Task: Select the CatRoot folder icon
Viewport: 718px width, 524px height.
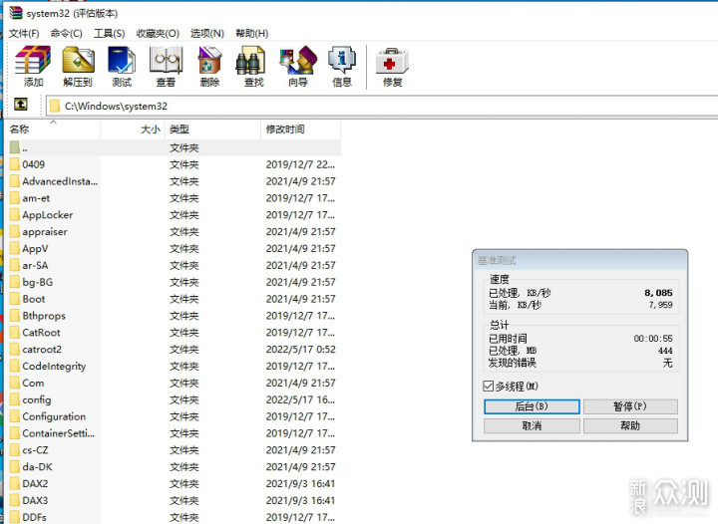Action: pos(15,333)
